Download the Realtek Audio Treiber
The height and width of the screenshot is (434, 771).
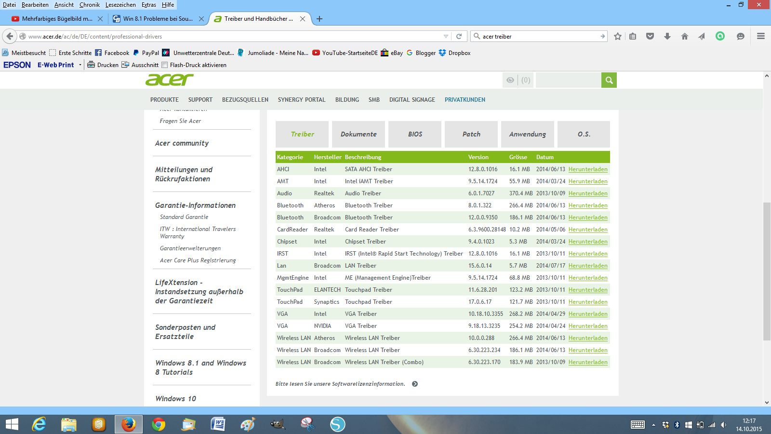point(588,193)
